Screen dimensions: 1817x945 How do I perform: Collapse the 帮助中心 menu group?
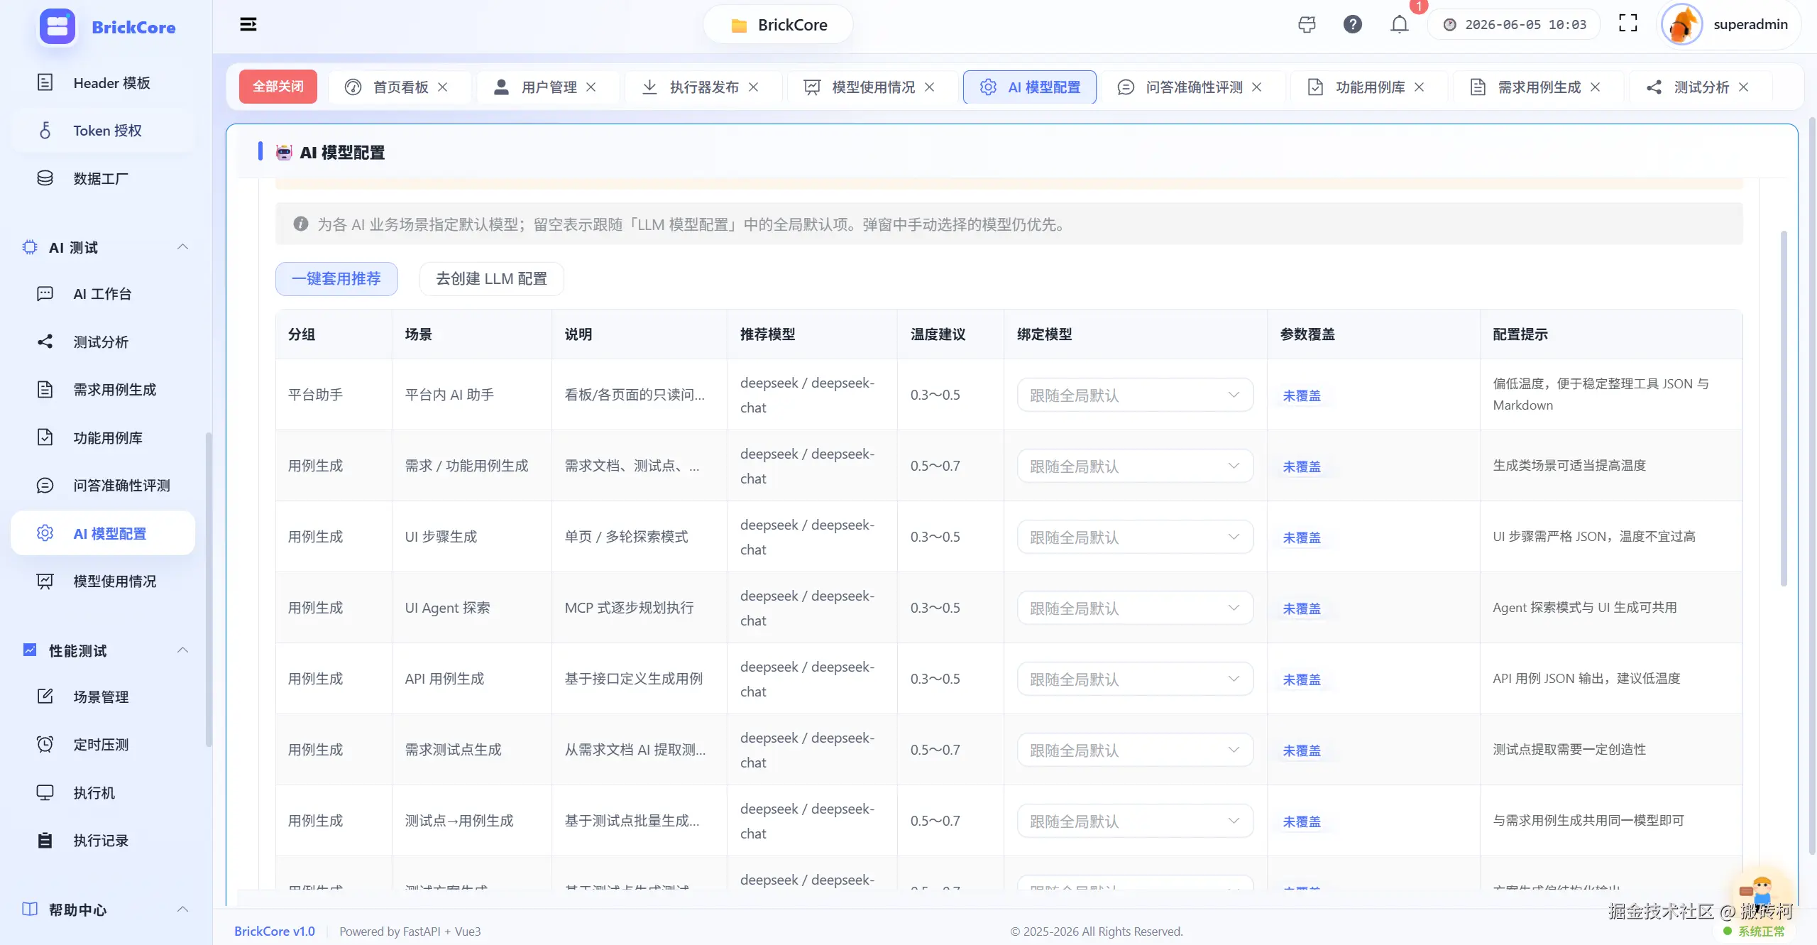pyautogui.click(x=182, y=910)
